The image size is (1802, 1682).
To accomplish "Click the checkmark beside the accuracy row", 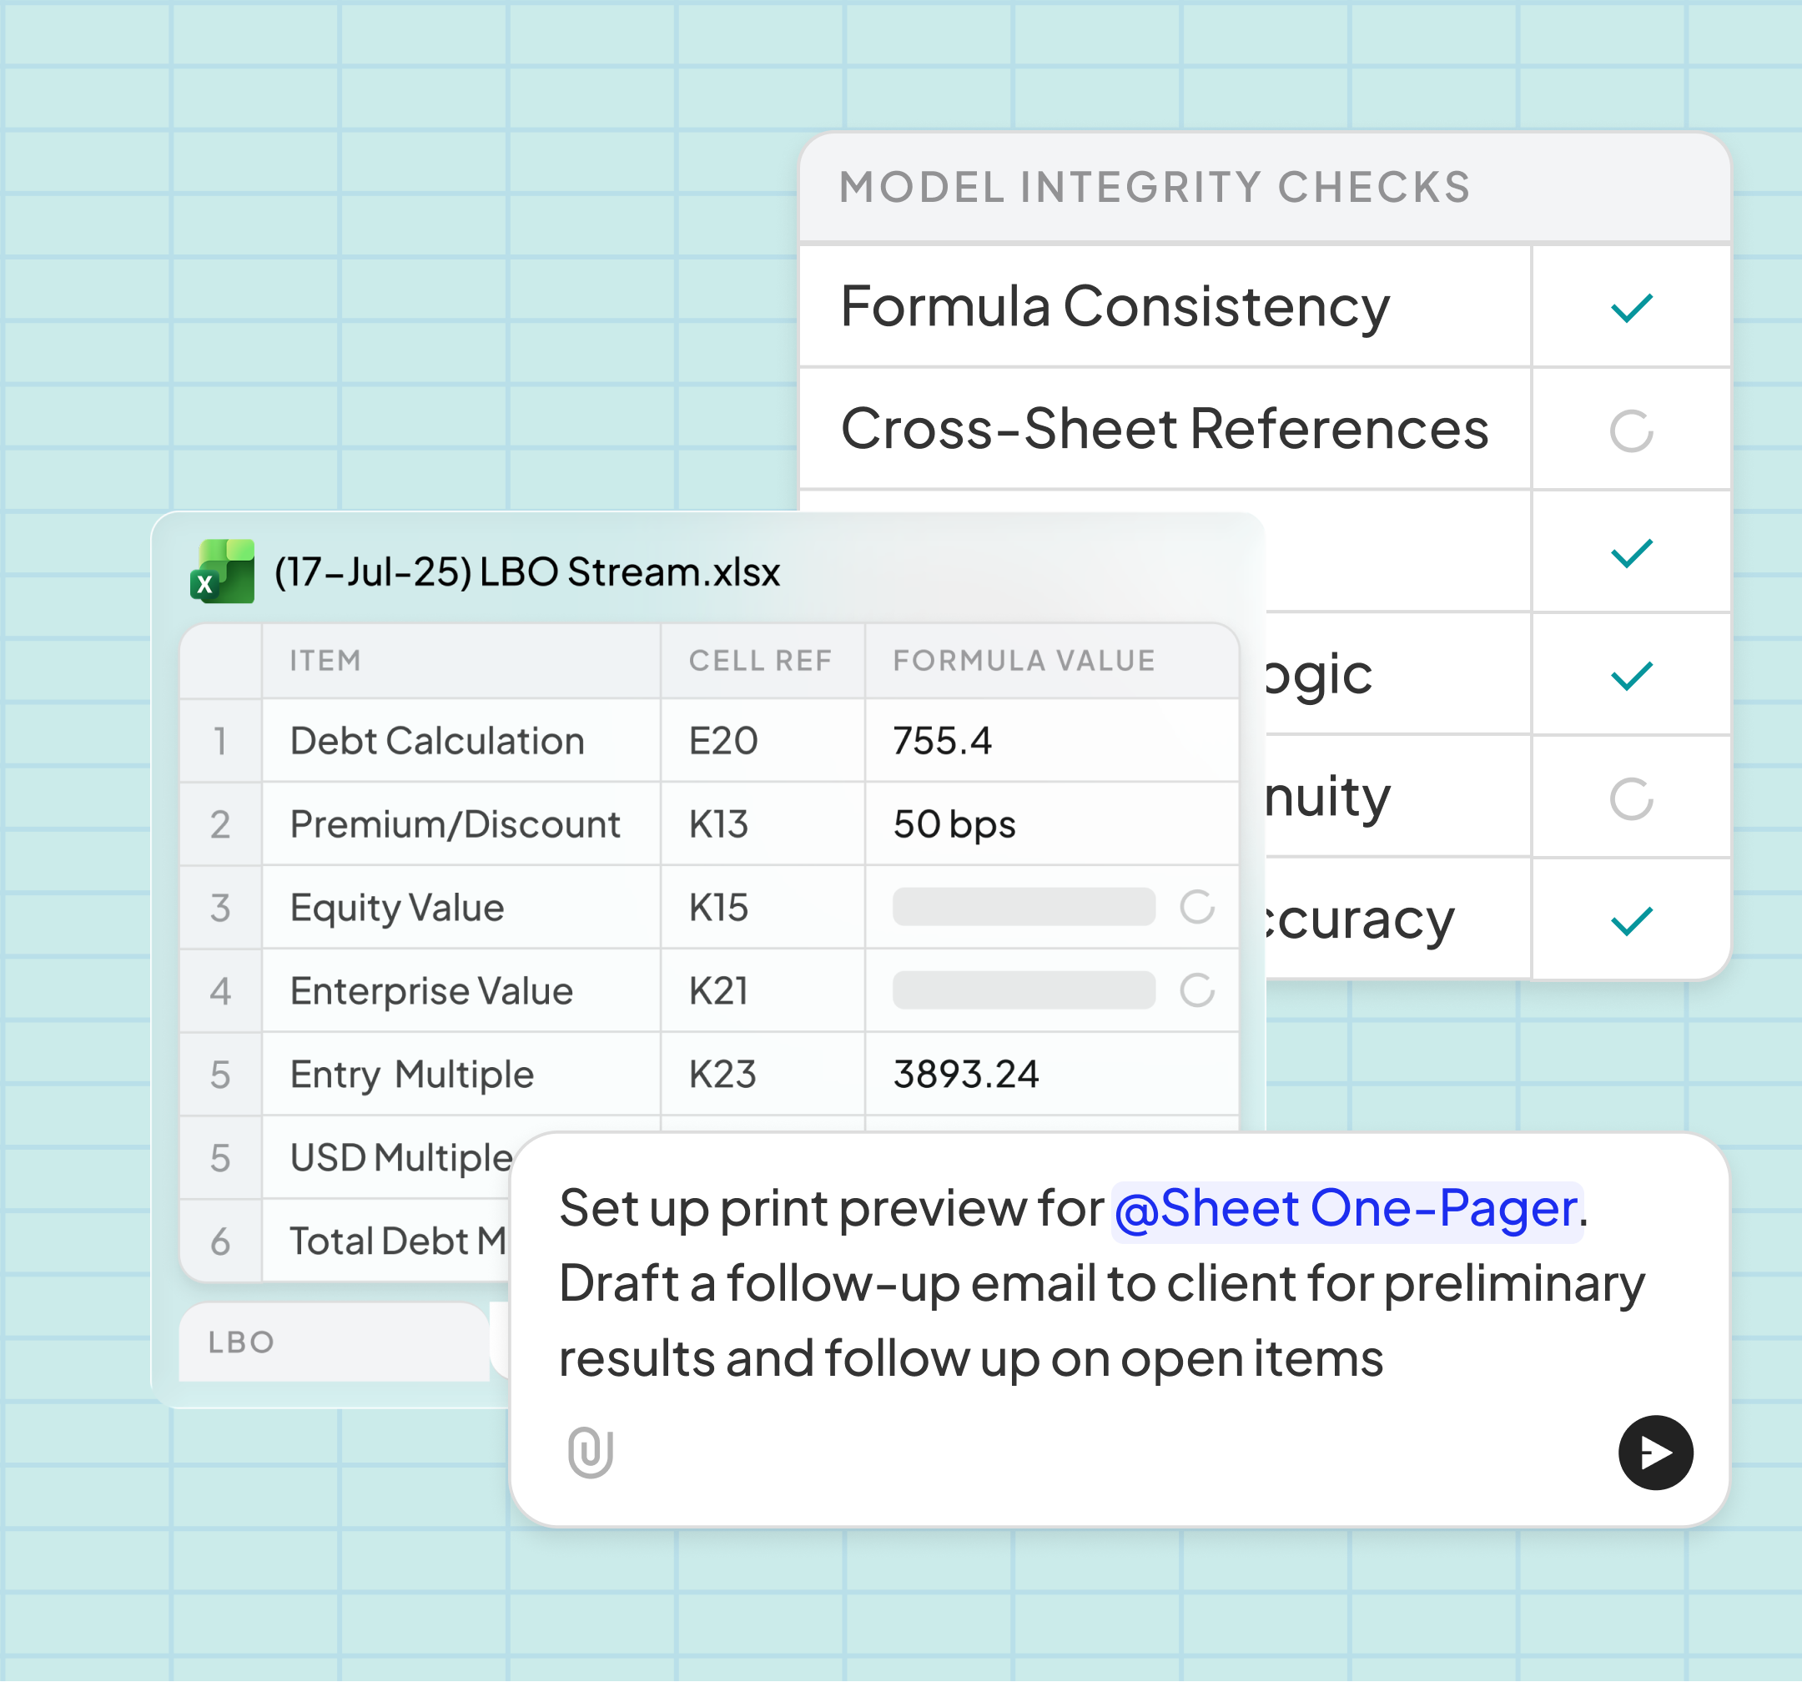I will point(1631,920).
